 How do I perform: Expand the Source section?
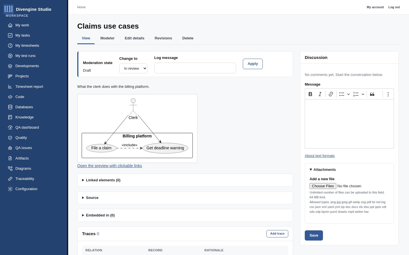pyautogui.click(x=185, y=198)
